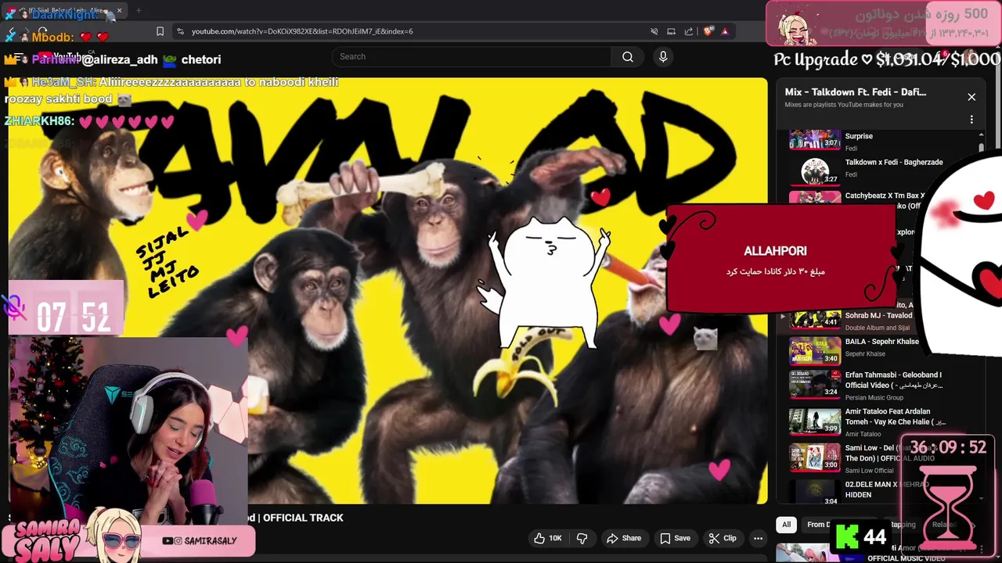Click the muted-tab speaker icon in address bar
This screenshot has width=1002, height=563.
tap(654, 31)
